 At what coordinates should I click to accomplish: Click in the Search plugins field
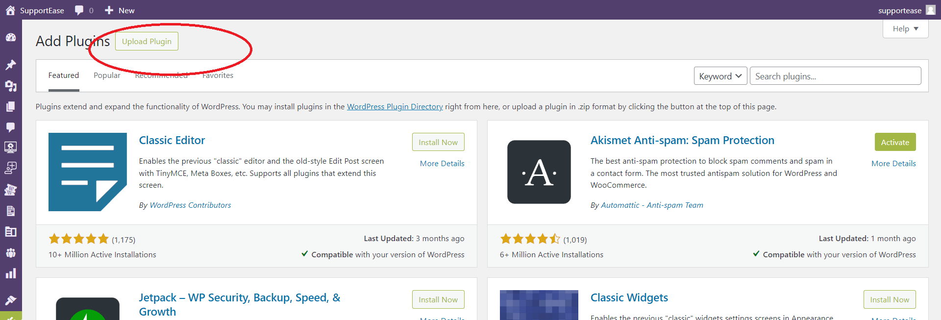tap(835, 76)
